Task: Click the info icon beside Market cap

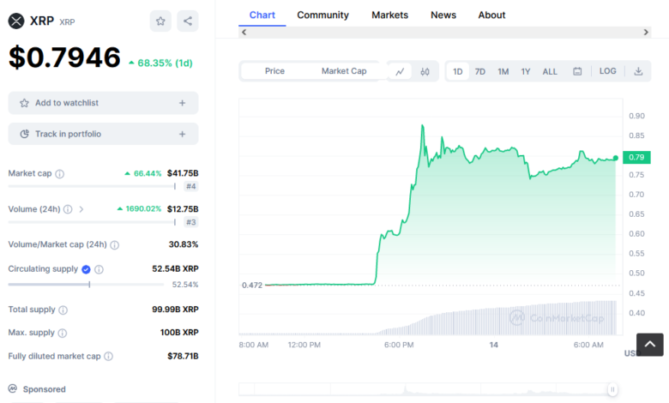Action: (59, 174)
